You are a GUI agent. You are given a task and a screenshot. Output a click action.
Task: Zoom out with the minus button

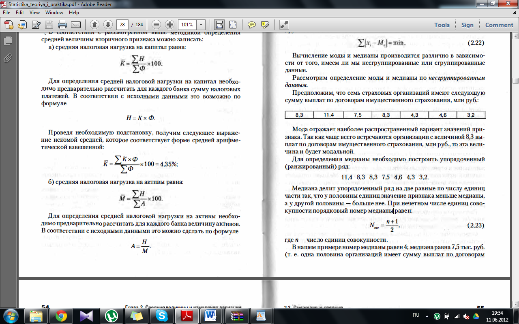click(157, 24)
